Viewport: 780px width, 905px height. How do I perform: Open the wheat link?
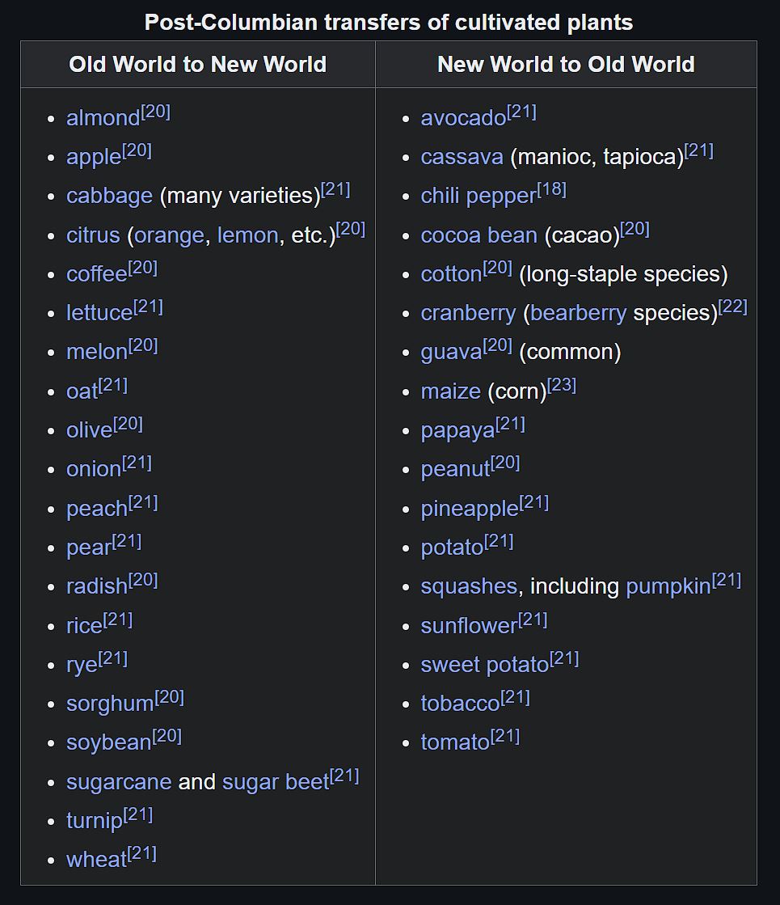pos(96,860)
